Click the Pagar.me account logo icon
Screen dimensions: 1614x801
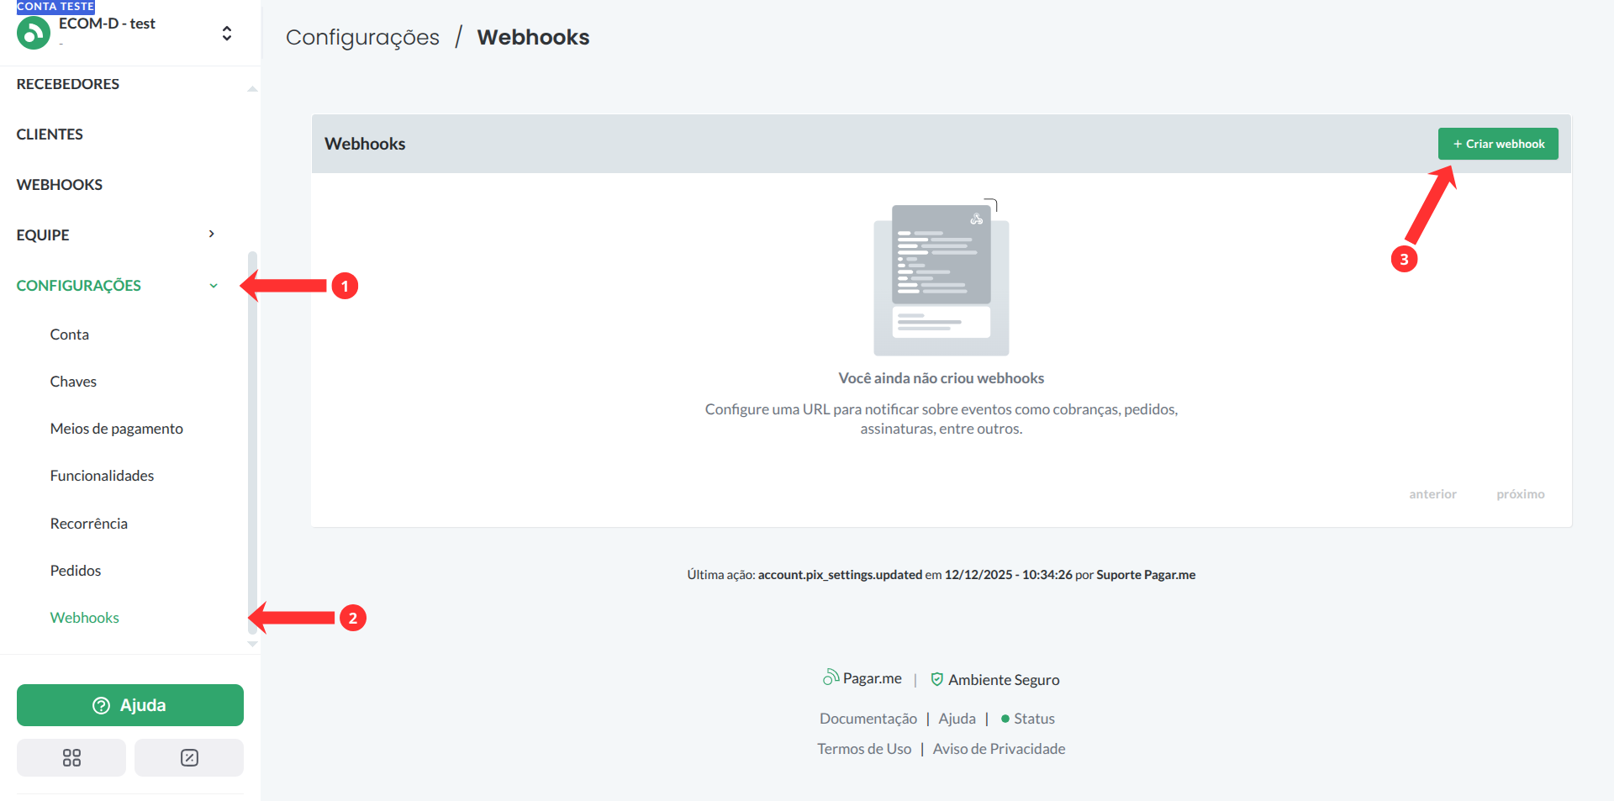[x=34, y=34]
